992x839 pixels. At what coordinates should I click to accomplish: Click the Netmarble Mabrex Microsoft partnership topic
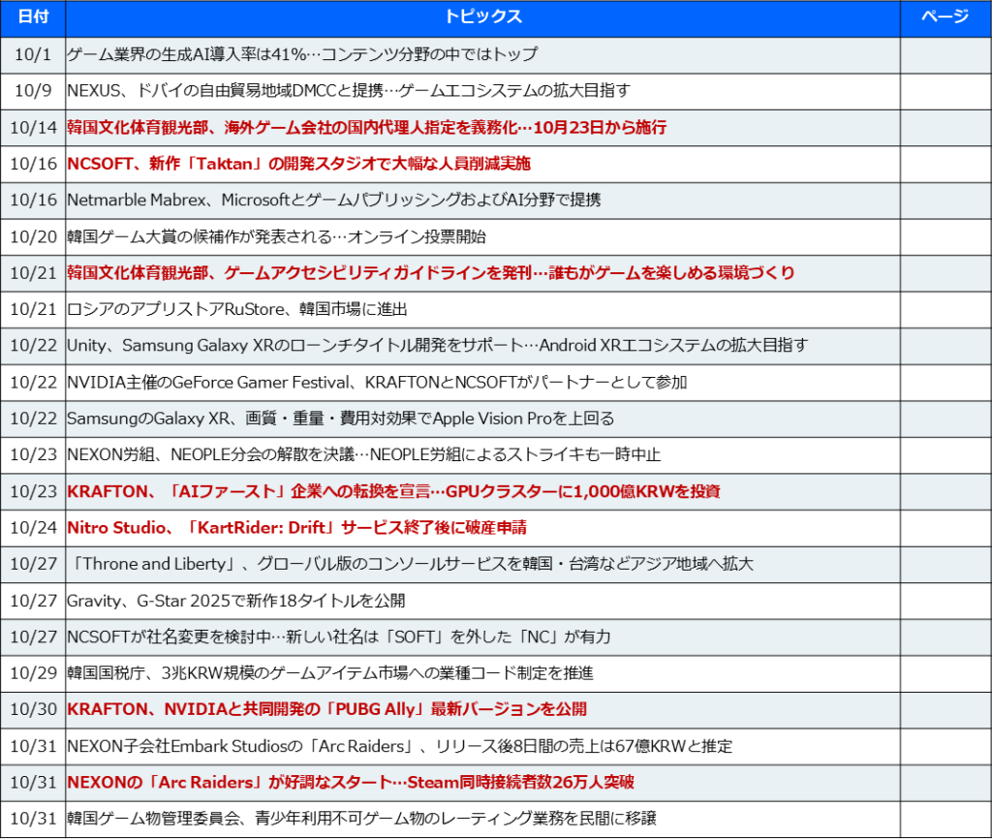333,201
